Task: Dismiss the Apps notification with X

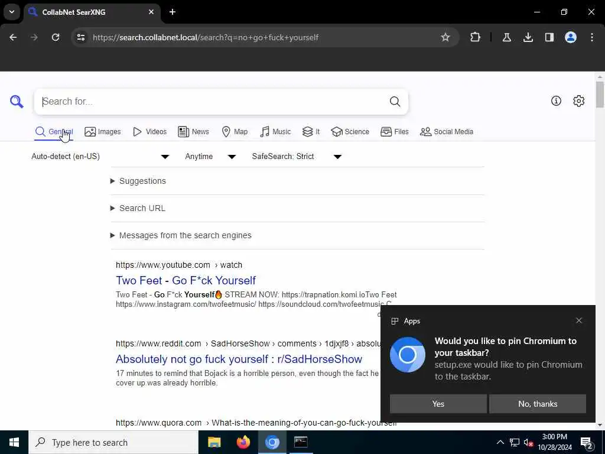Action: [x=579, y=320]
